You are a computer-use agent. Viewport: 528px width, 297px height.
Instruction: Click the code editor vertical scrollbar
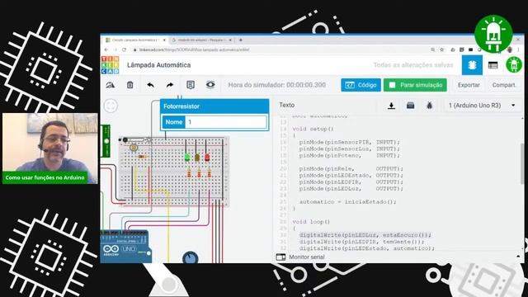[x=522, y=163]
